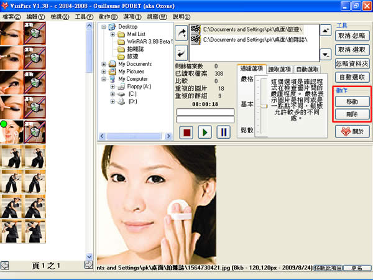Expand the My Pictures tree node

(104, 71)
